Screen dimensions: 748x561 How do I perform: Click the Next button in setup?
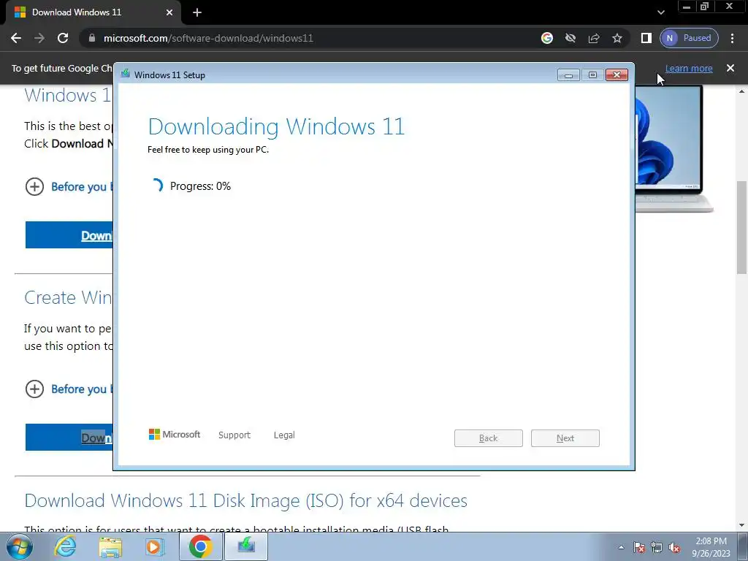pos(565,438)
